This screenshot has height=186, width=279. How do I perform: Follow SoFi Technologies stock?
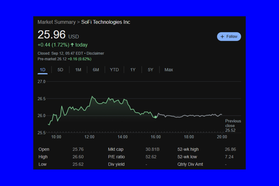[x=229, y=36]
